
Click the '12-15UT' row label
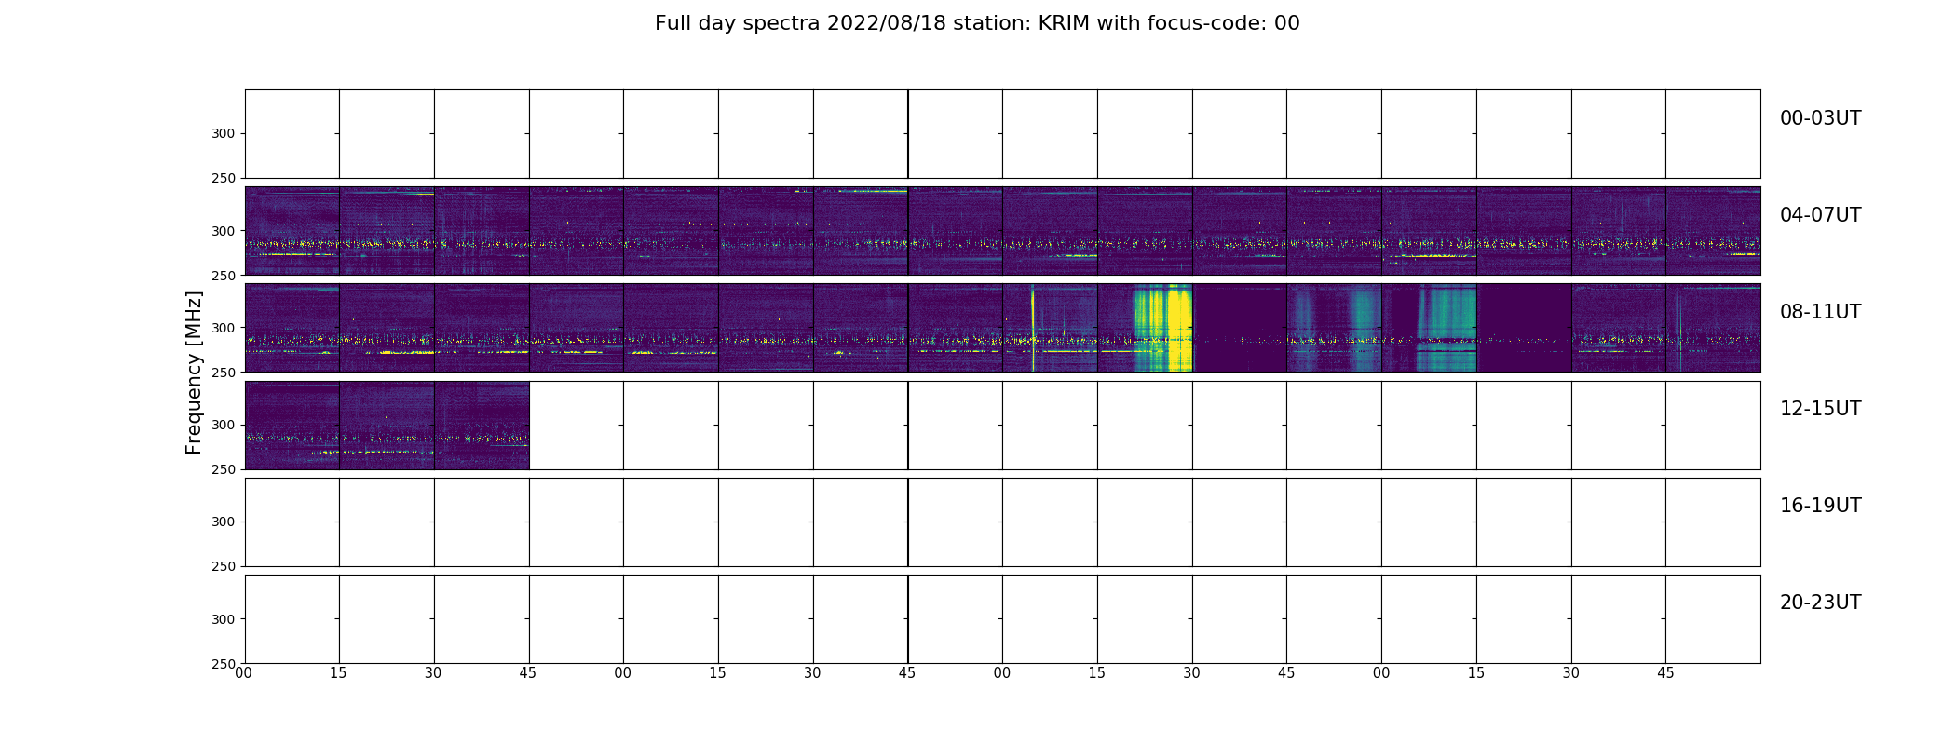(1820, 409)
